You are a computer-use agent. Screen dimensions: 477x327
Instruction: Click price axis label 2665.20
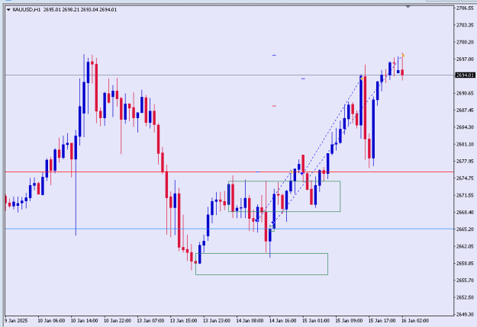pos(466,229)
